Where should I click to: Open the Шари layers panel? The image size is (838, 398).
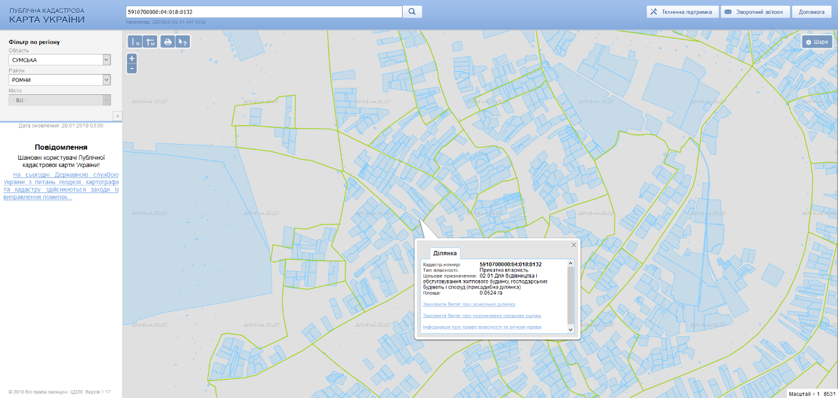(x=816, y=42)
